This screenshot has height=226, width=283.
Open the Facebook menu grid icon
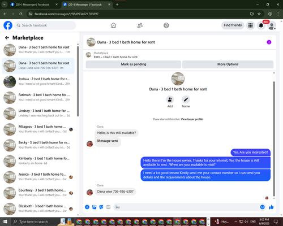click(x=250, y=25)
